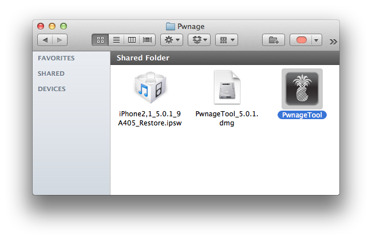Switch to column view
372x240 pixels.
click(x=132, y=40)
